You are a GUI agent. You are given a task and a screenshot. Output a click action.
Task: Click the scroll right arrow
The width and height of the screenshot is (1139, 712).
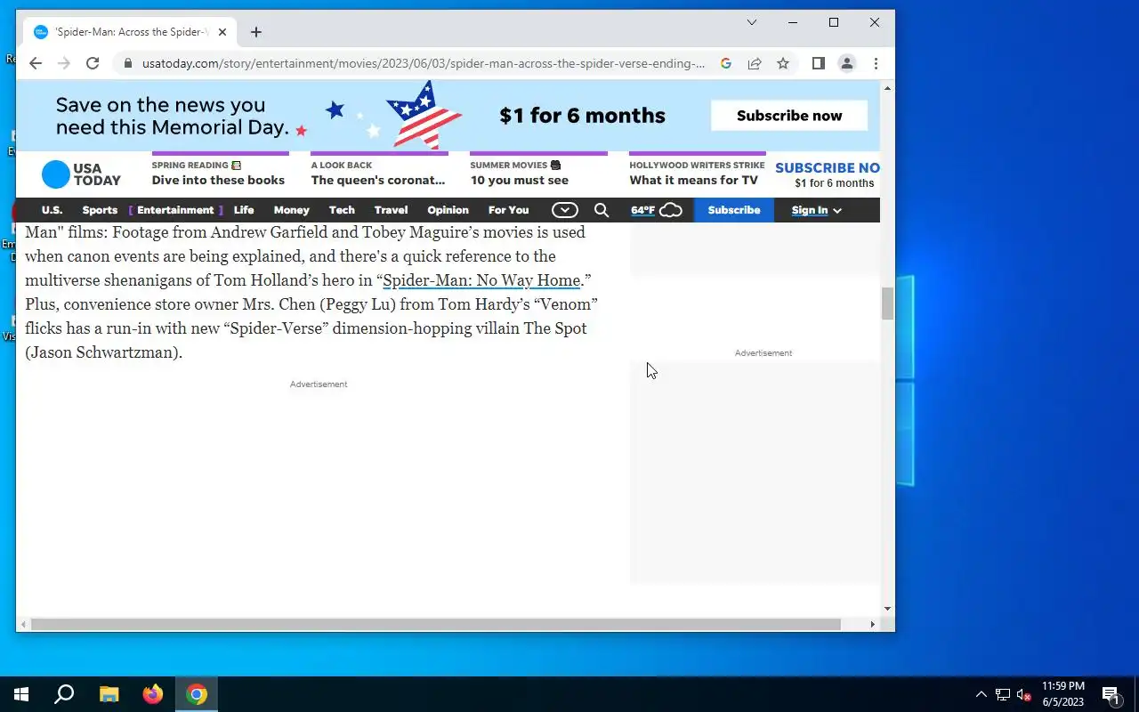point(873,624)
